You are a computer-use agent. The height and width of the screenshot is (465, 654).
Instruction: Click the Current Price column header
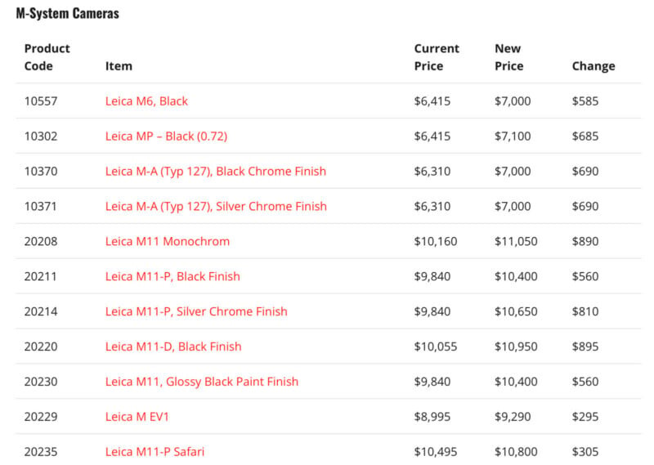[x=437, y=57]
